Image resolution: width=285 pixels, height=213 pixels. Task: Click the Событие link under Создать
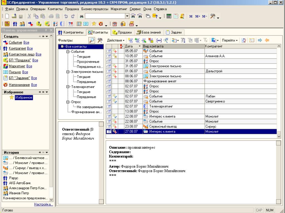point(16,42)
